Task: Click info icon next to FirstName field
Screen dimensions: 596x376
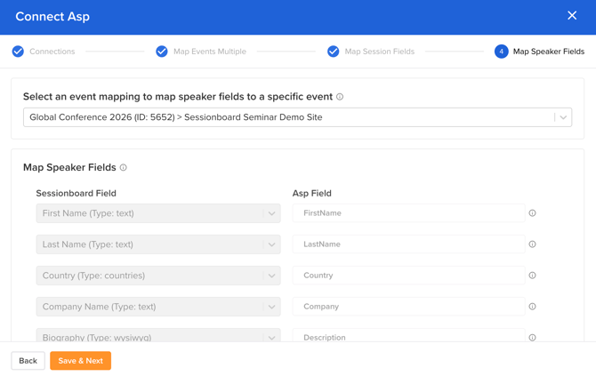Action: click(532, 213)
